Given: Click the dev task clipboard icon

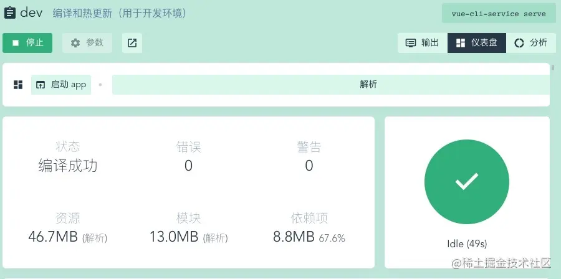Looking at the screenshot, I should pos(9,13).
